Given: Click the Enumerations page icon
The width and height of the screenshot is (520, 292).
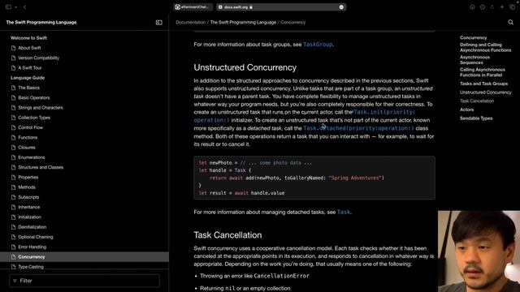Looking at the screenshot, I should pyautogui.click(x=13, y=157).
